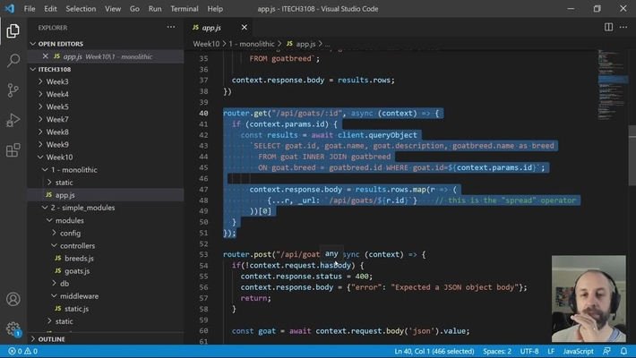Open the Help menu

215,9
